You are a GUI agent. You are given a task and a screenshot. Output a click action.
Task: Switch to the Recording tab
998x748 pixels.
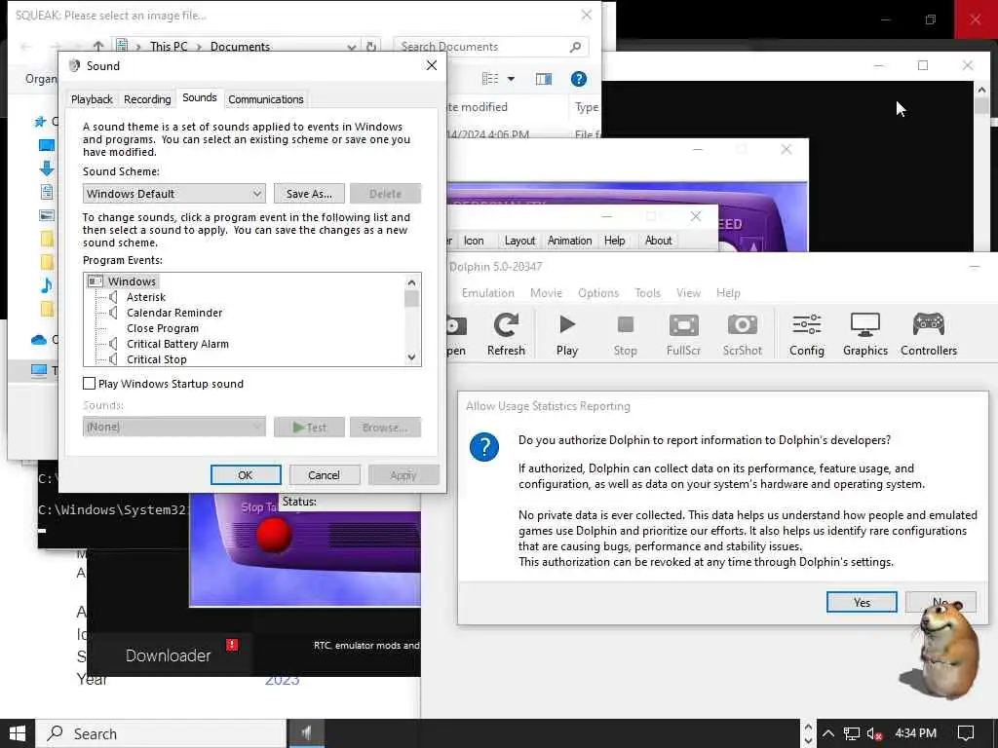(x=147, y=99)
